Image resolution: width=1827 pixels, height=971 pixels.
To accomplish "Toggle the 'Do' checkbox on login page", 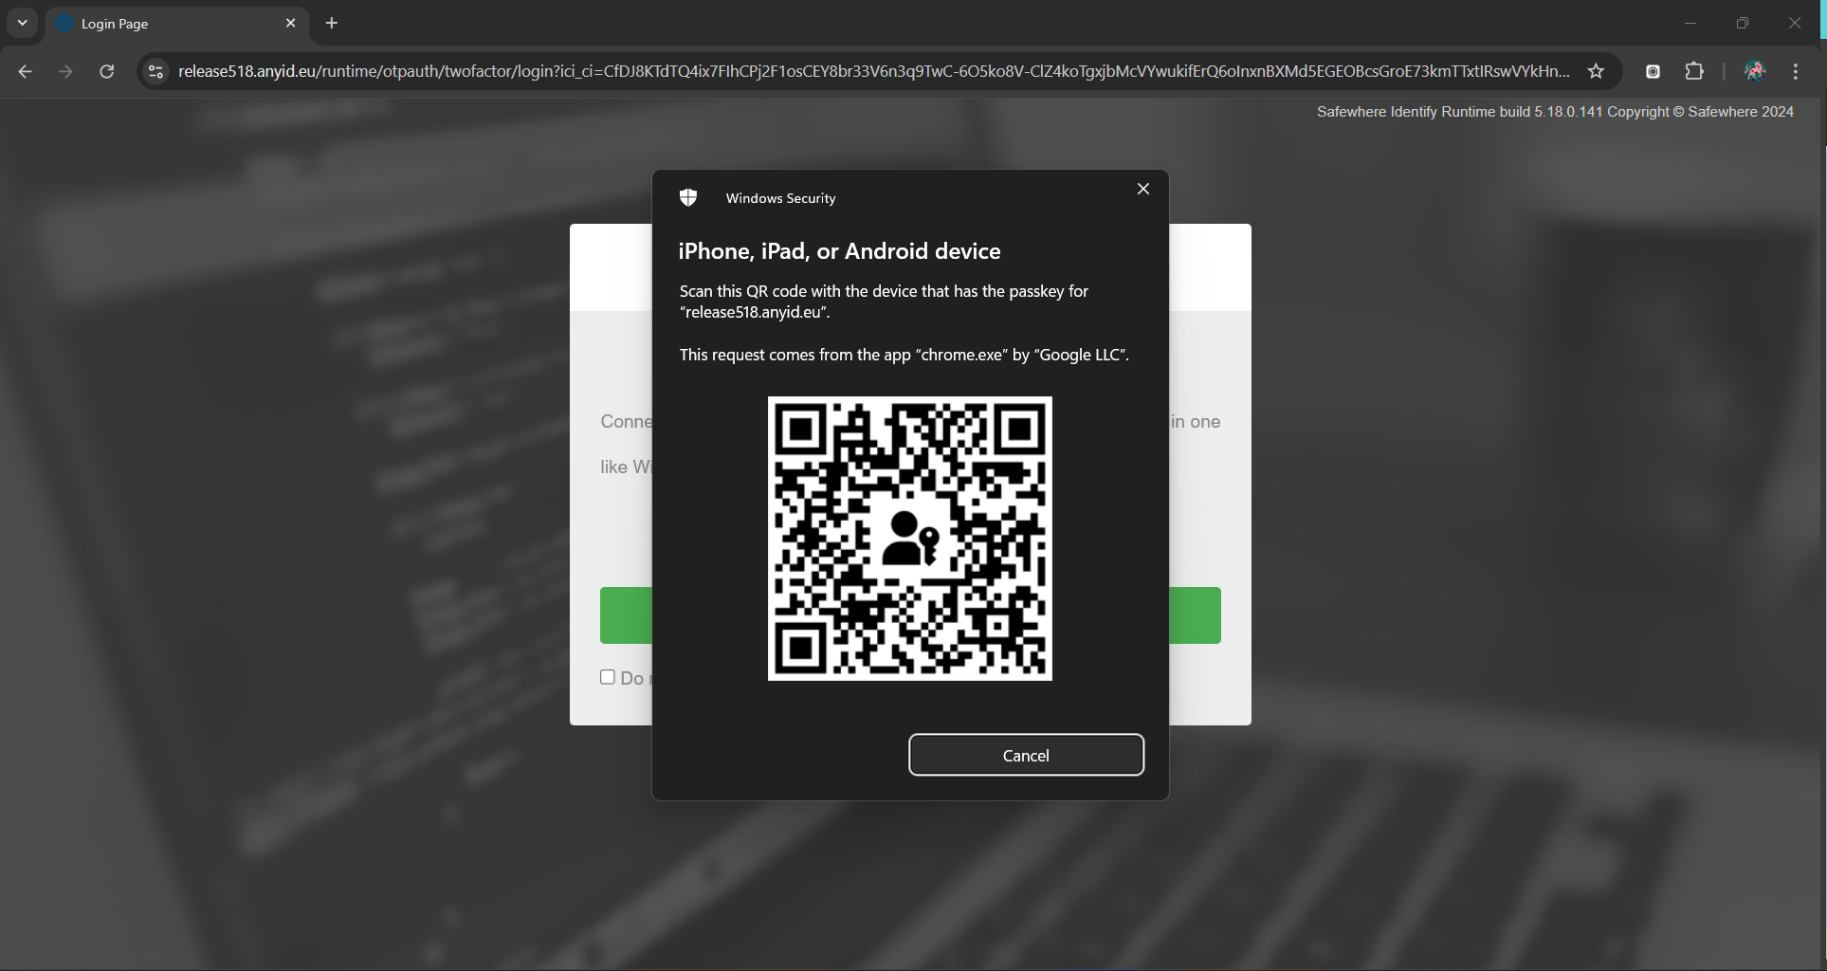I will pos(608,677).
